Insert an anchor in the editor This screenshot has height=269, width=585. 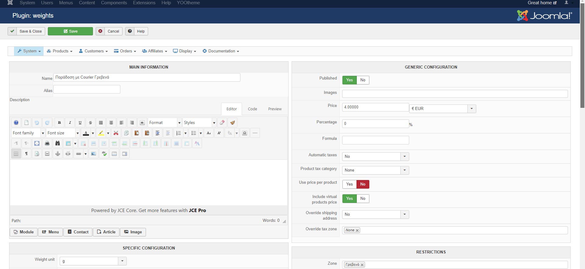tap(58, 154)
